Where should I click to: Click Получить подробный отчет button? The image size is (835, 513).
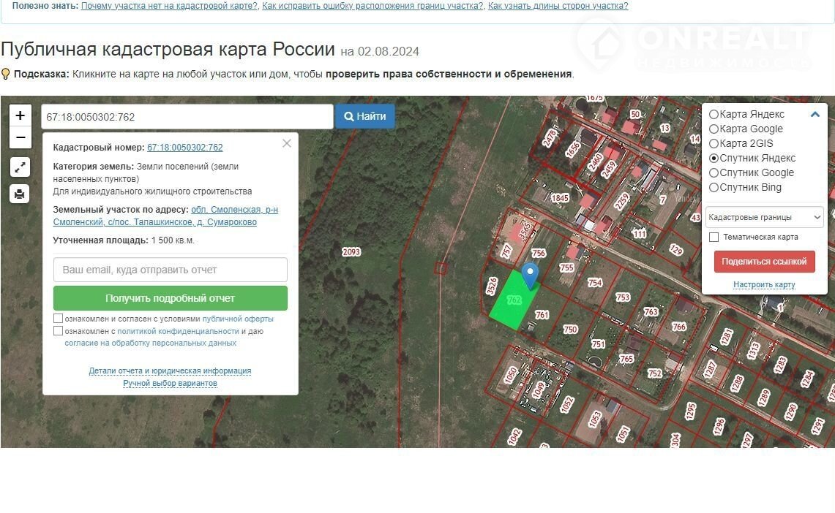(x=170, y=298)
